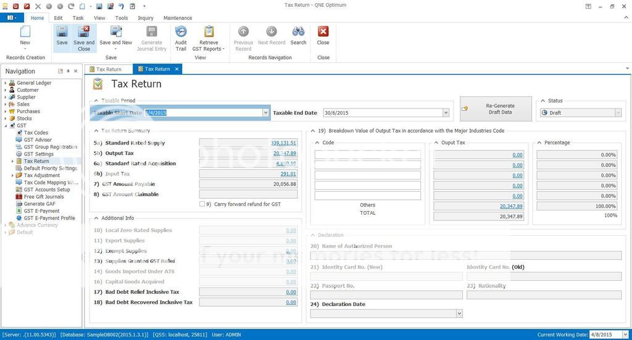Viewport: 632px width, 340px height.
Task: Expand the Tax Adjustment tree node
Action: click(12, 175)
